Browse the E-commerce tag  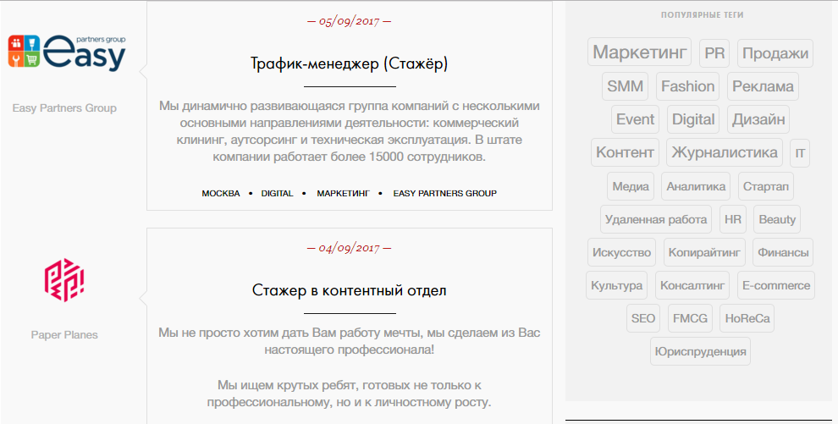pyautogui.click(x=776, y=286)
